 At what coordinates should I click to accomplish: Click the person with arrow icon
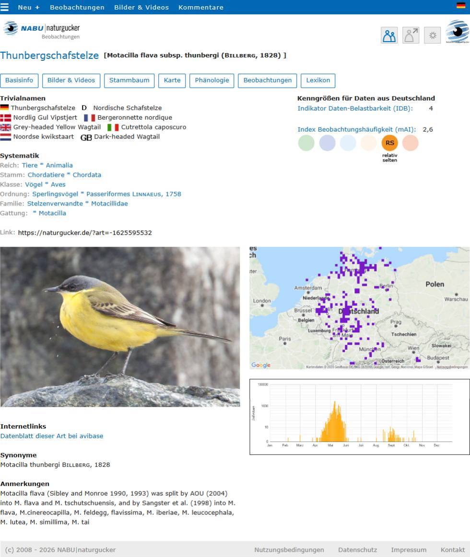pos(411,35)
